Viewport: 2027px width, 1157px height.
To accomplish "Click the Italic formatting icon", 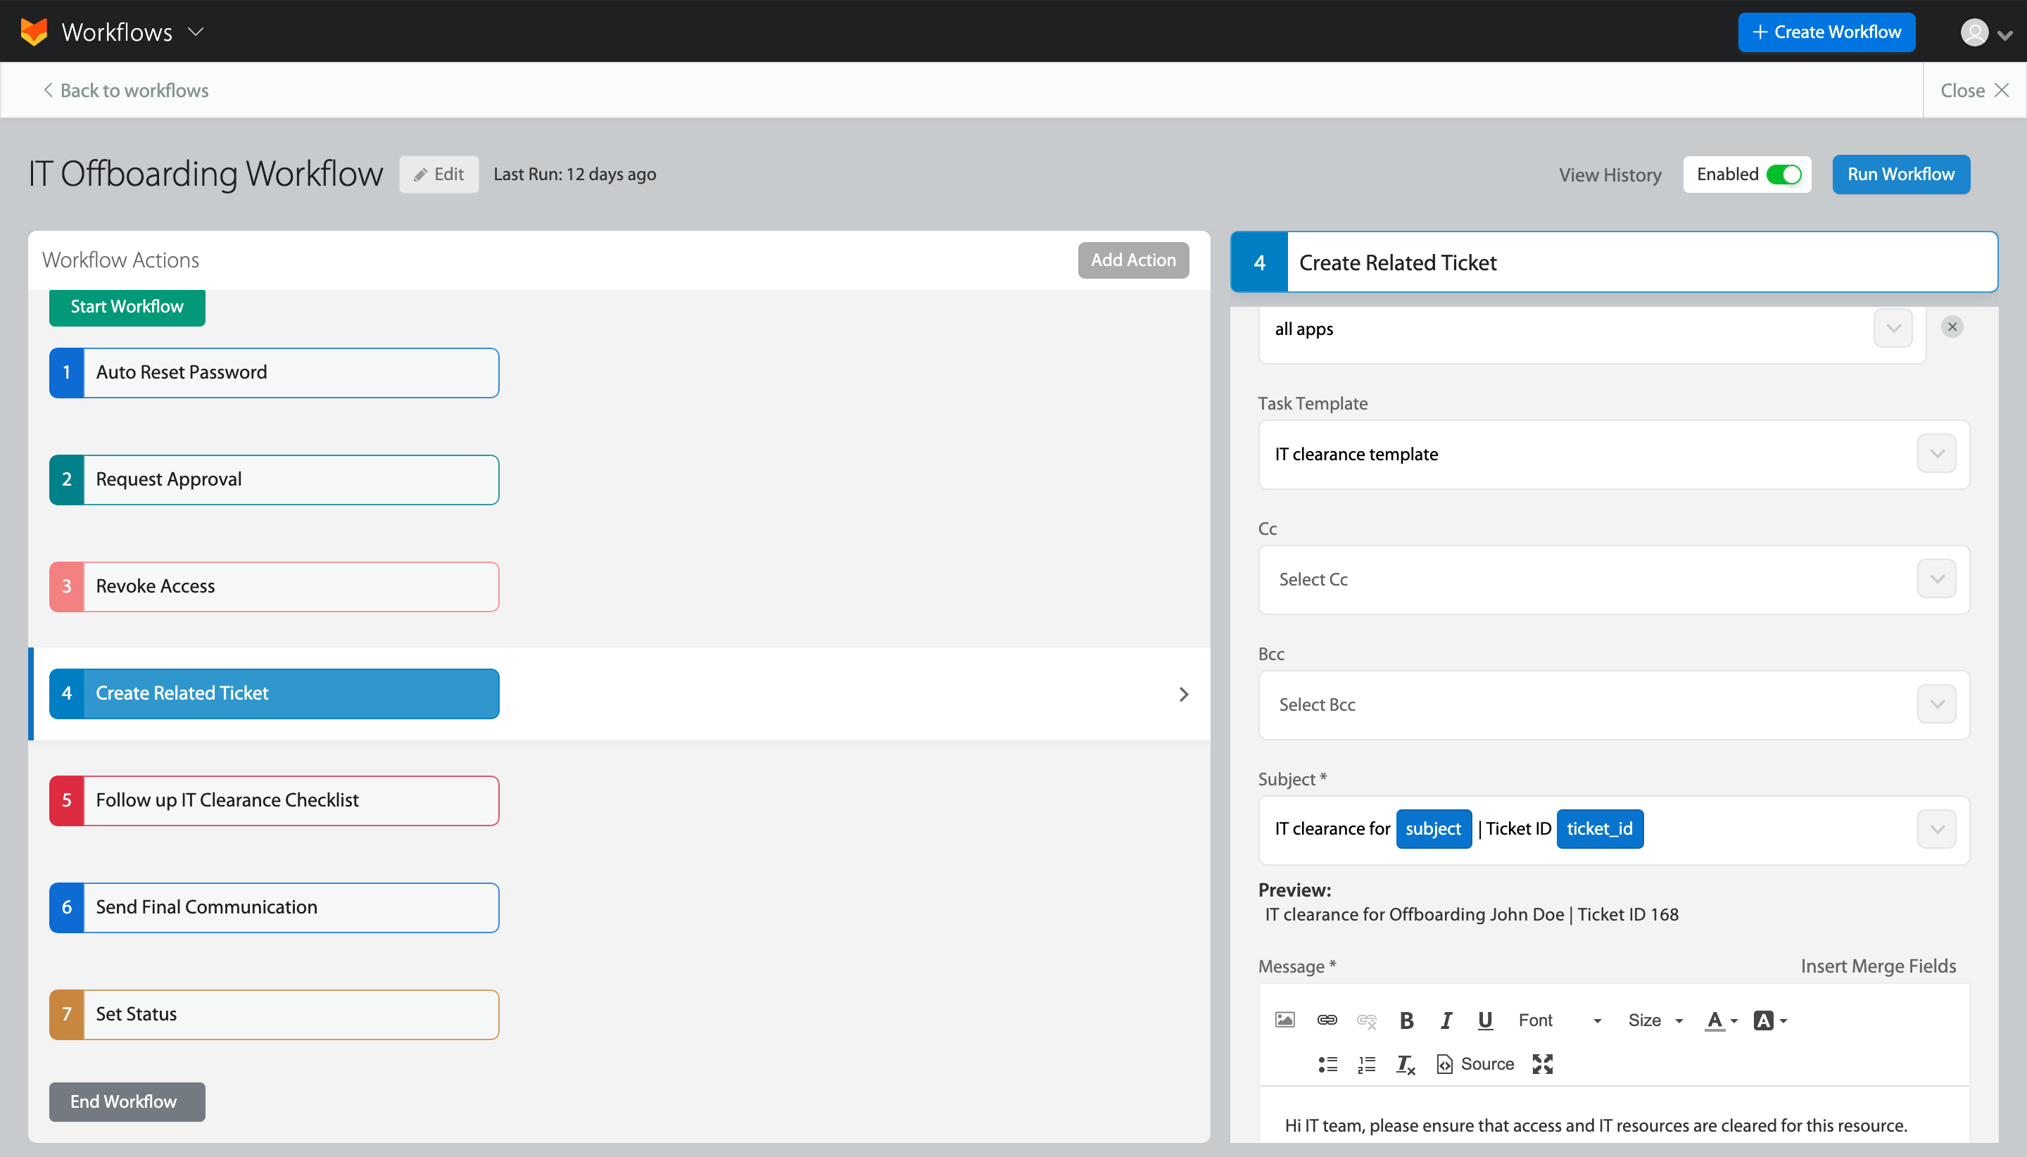I will [x=1448, y=1020].
